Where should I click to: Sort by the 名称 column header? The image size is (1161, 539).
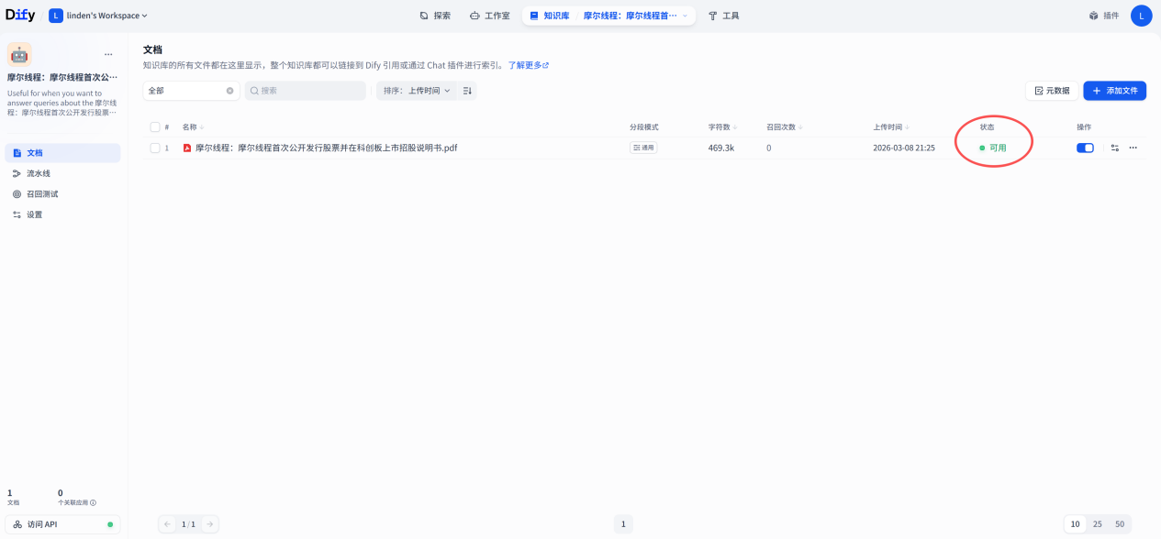(x=193, y=127)
